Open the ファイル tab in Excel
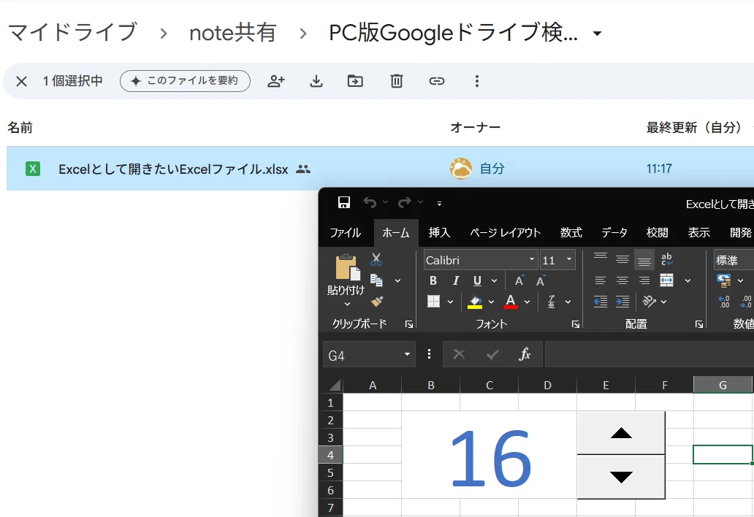This screenshot has height=517, width=754. click(346, 232)
